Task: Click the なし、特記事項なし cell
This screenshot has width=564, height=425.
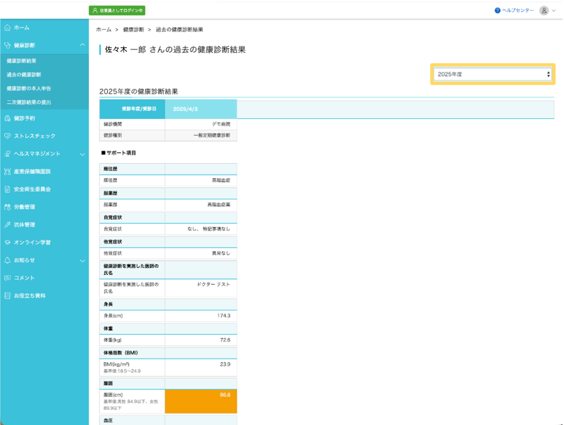Action: [201, 229]
